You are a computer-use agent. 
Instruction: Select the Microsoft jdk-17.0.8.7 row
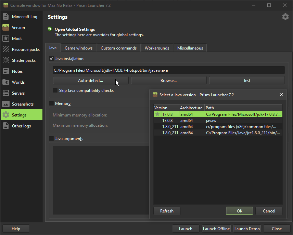click(218, 114)
